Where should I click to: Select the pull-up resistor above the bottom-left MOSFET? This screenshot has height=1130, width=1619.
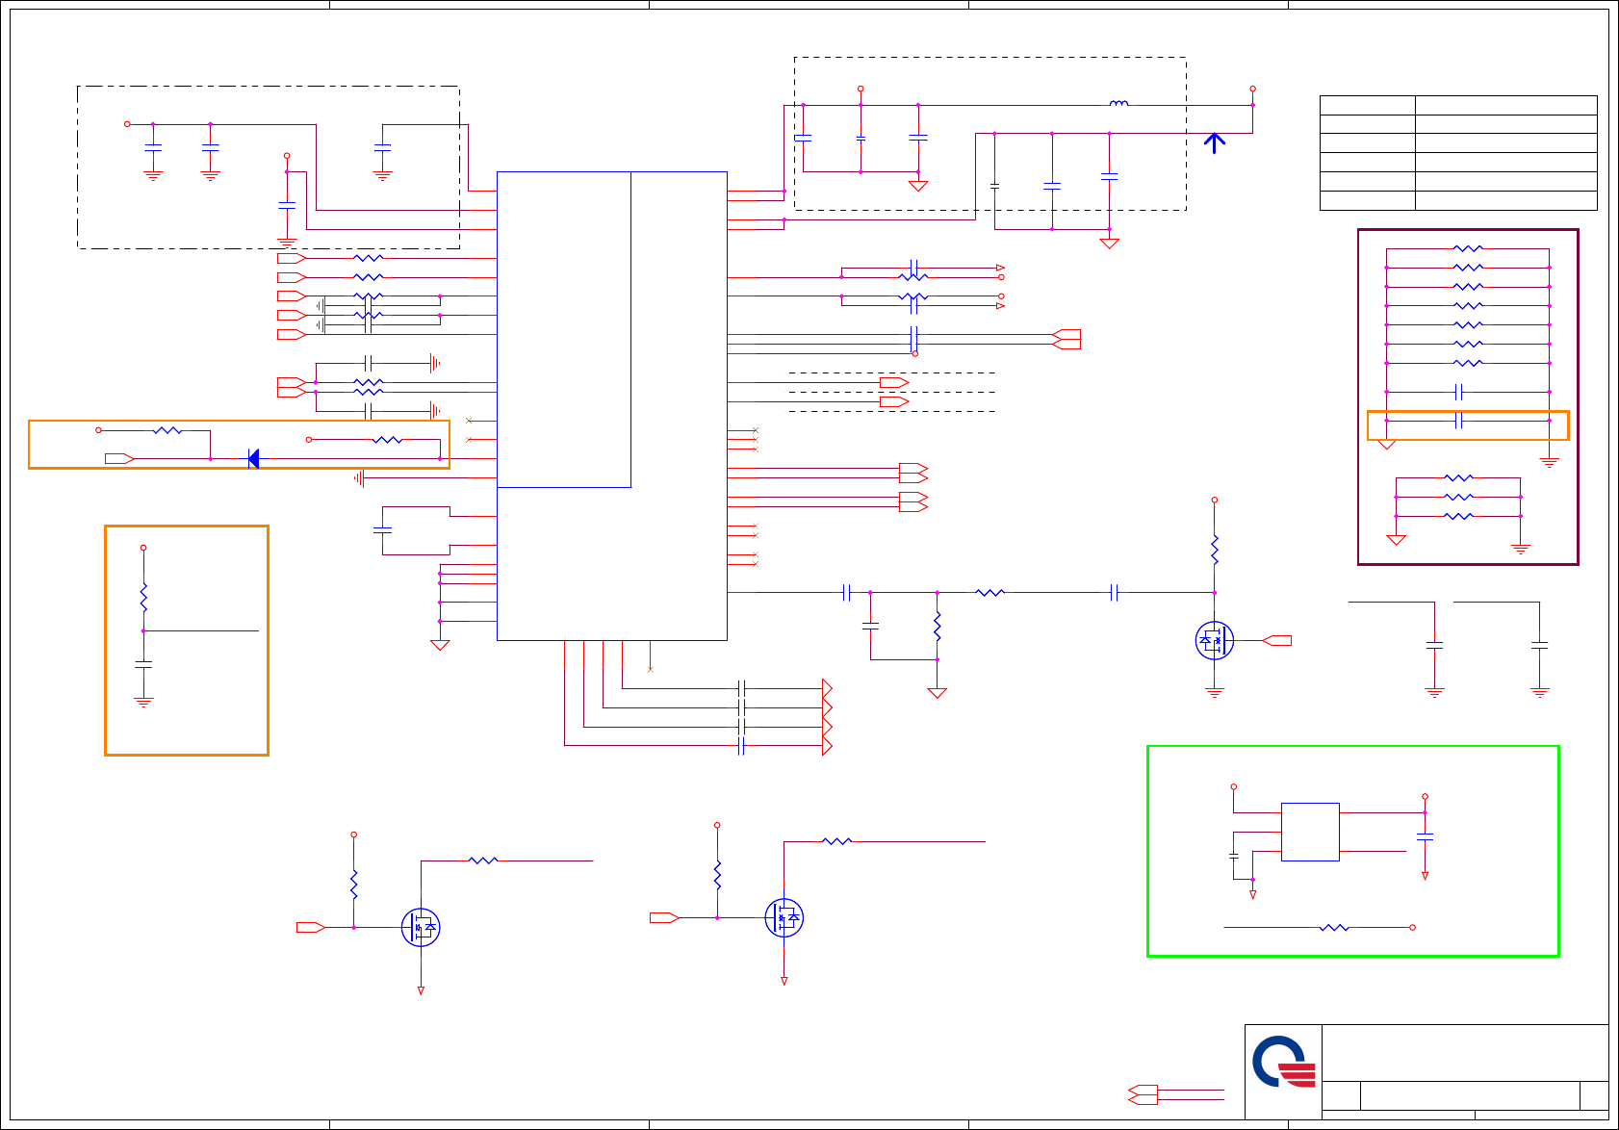coord(354,885)
